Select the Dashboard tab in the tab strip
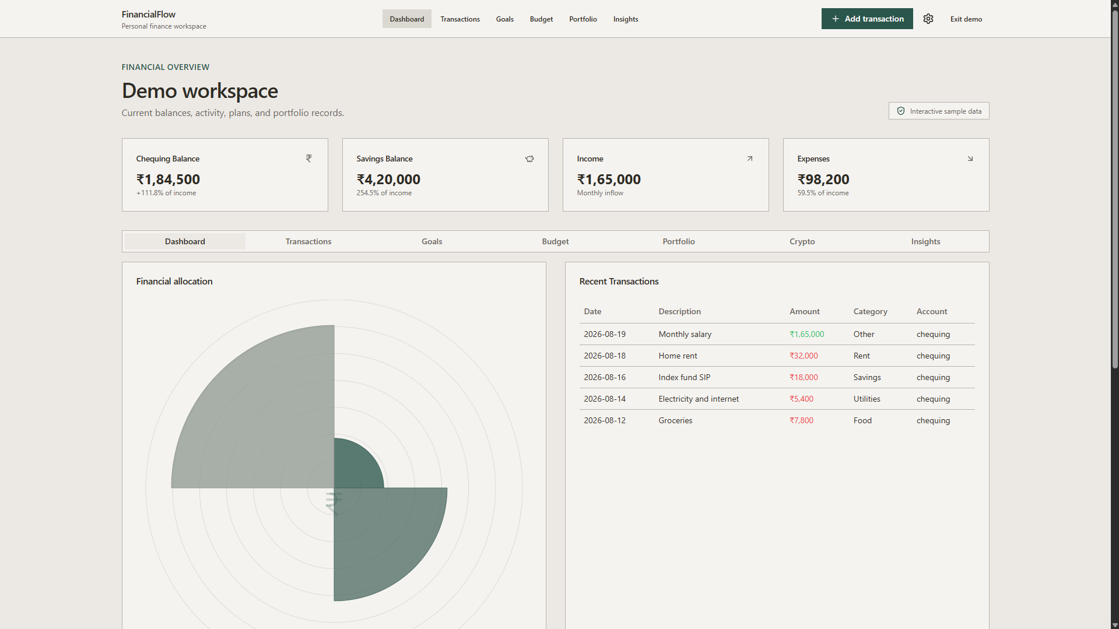 (x=185, y=241)
